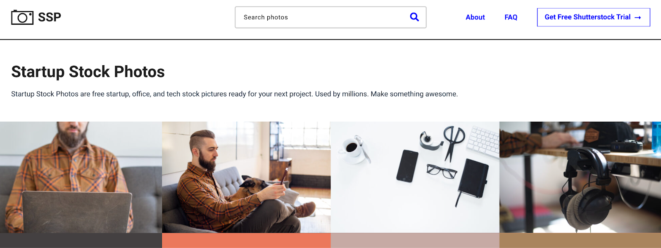Click the camera logo icon
Screen dimensions: 661x248
coord(22,17)
